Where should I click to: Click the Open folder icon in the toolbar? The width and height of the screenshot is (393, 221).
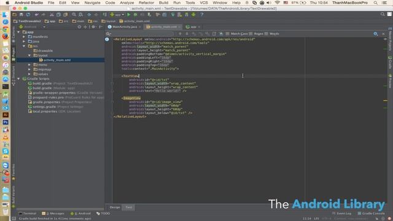pyautogui.click(x=15, y=15)
